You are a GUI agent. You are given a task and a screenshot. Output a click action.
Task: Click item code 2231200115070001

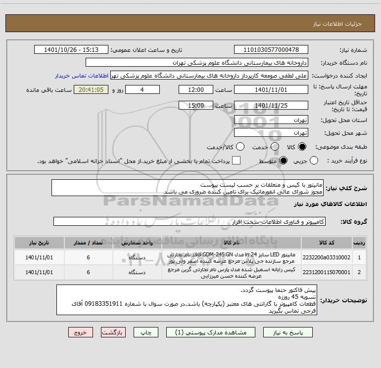point(327,273)
